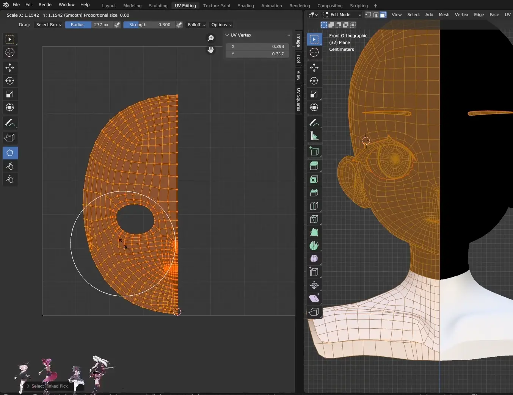Select the Grab tool in UV editor

pyautogui.click(x=10, y=153)
